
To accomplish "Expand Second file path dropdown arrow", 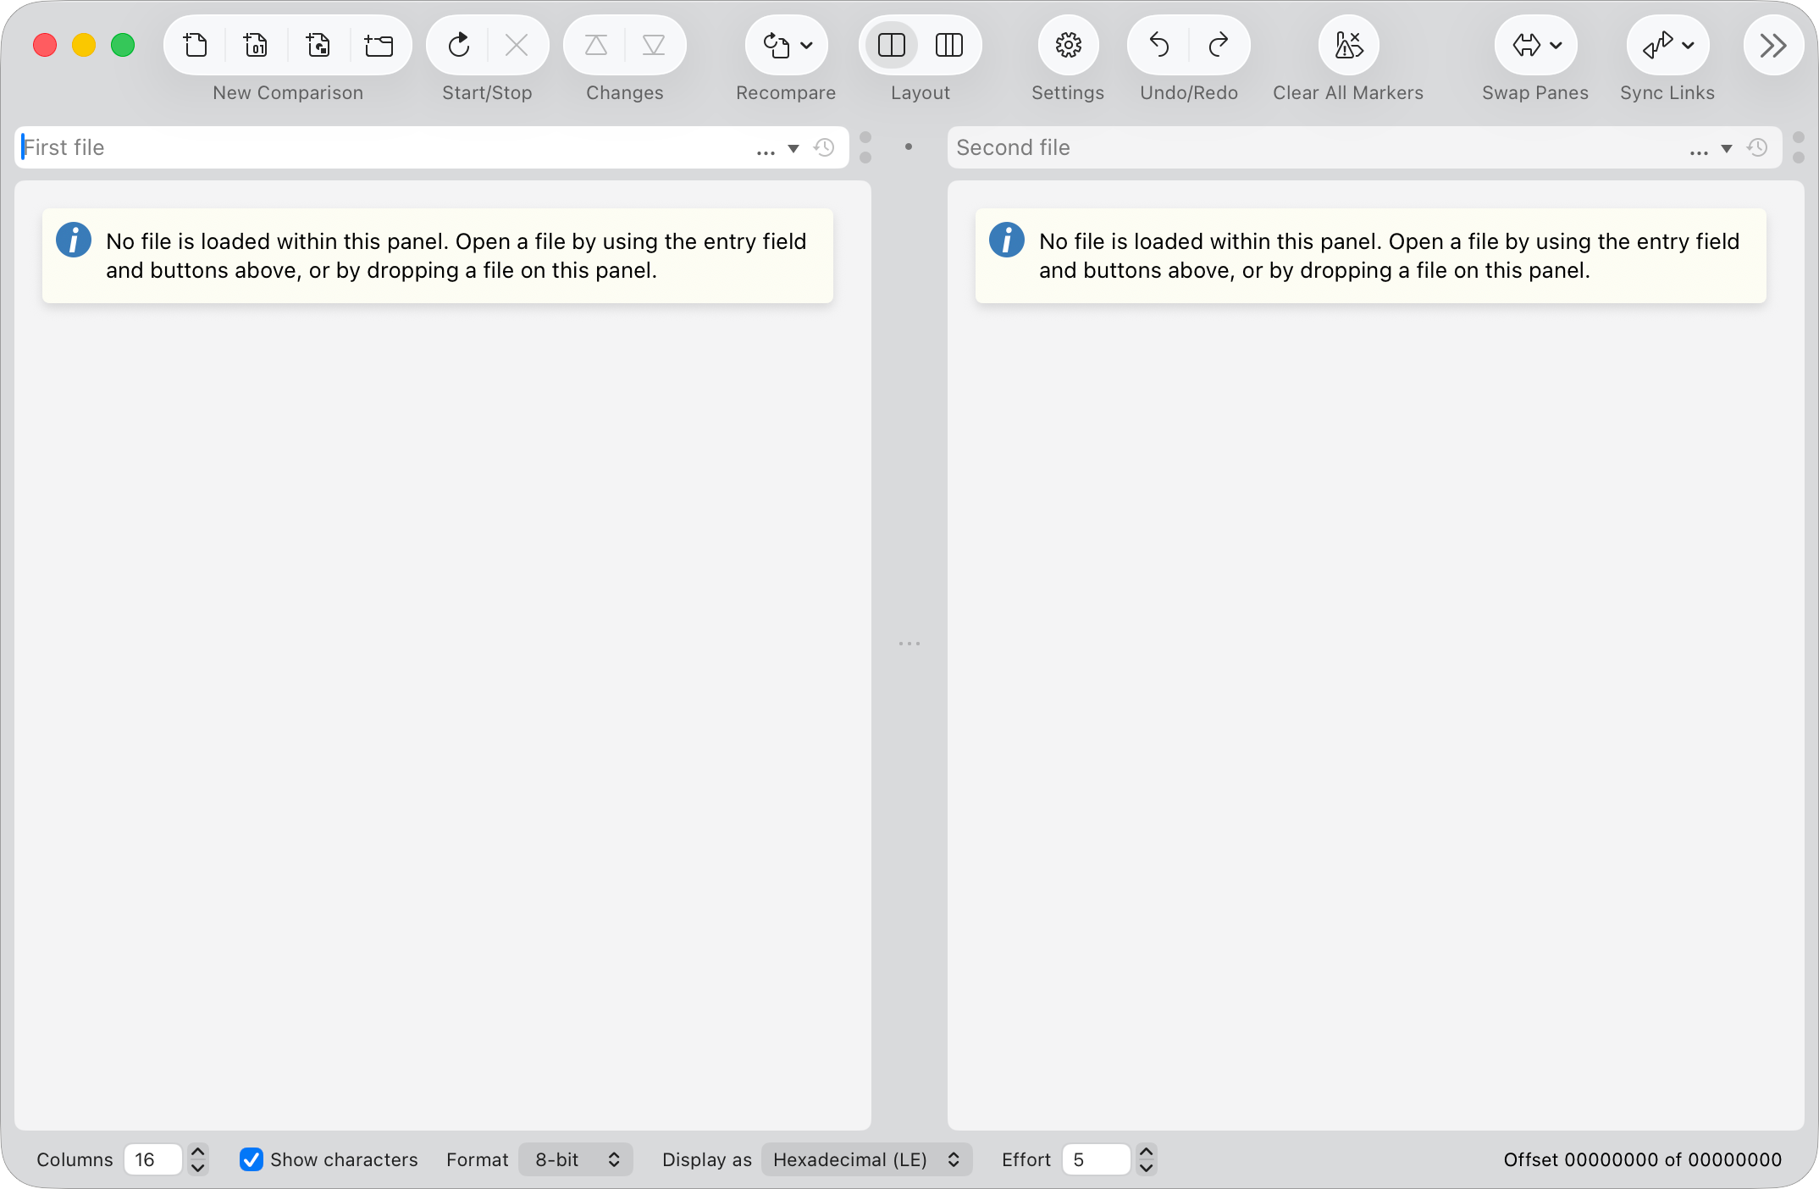I will tap(1727, 148).
